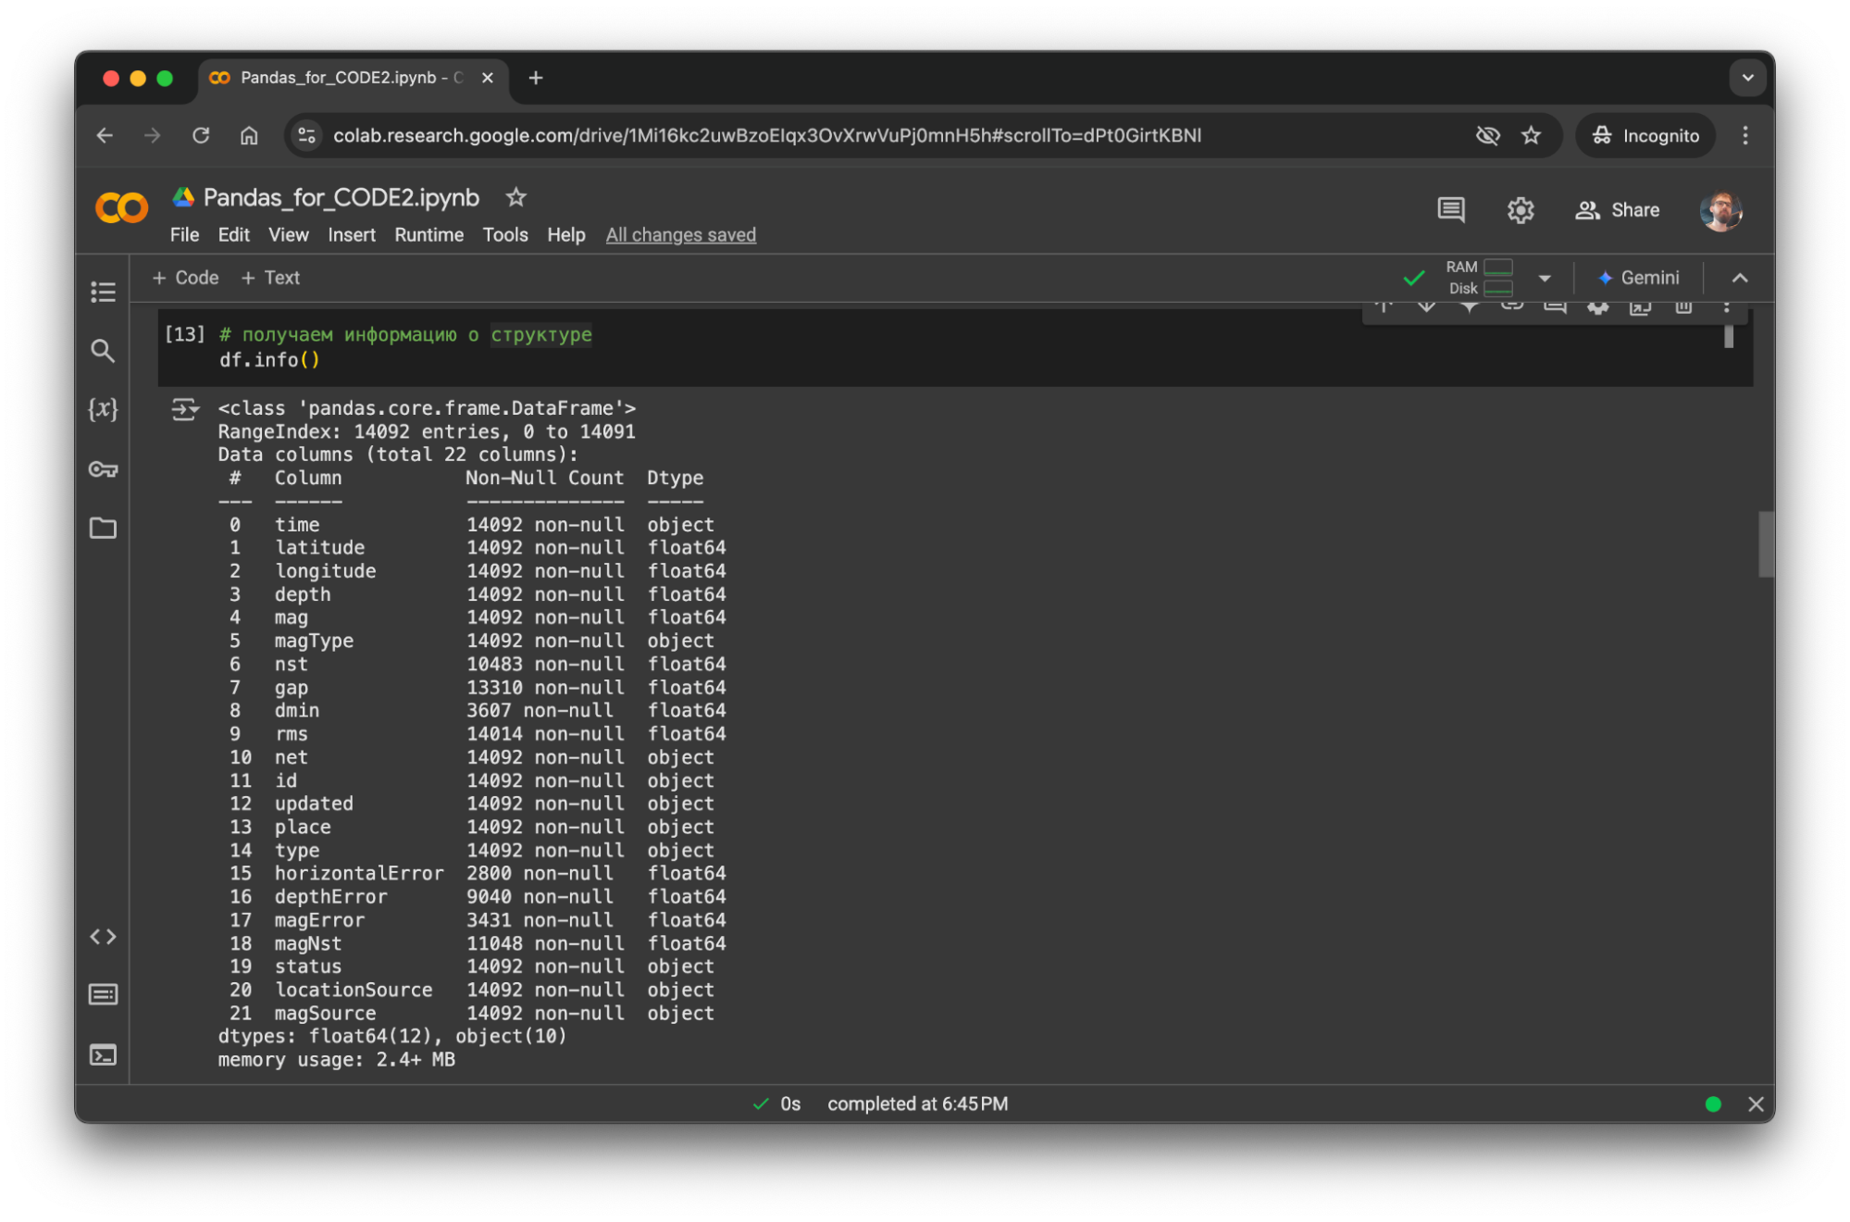Click the Share button
The height and width of the screenshot is (1222, 1850).
[1618, 210]
